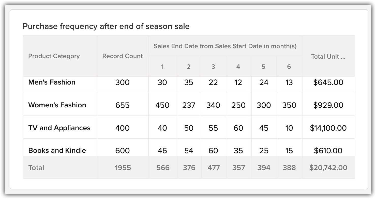Click the report title Purchase frequency text
The image size is (376, 199).
point(106,26)
